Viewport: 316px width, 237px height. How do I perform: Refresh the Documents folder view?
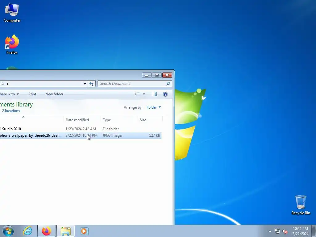(x=92, y=84)
